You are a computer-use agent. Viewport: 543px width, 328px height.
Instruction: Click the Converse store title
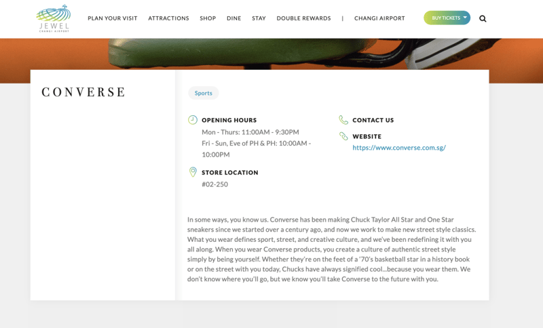click(83, 92)
